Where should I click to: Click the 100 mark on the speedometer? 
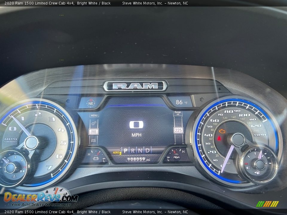[x=244, y=115]
